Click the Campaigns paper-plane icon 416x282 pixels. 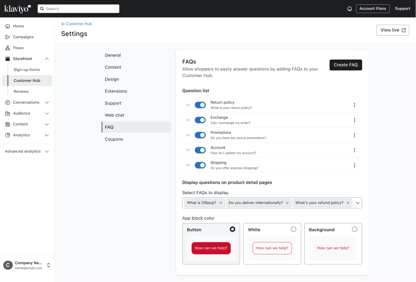point(8,37)
